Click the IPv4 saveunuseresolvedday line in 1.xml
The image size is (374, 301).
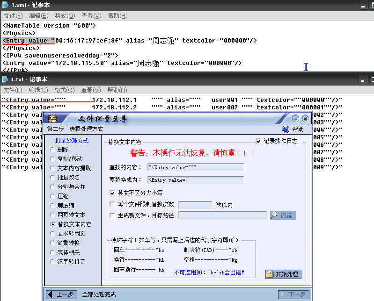(x=60, y=56)
